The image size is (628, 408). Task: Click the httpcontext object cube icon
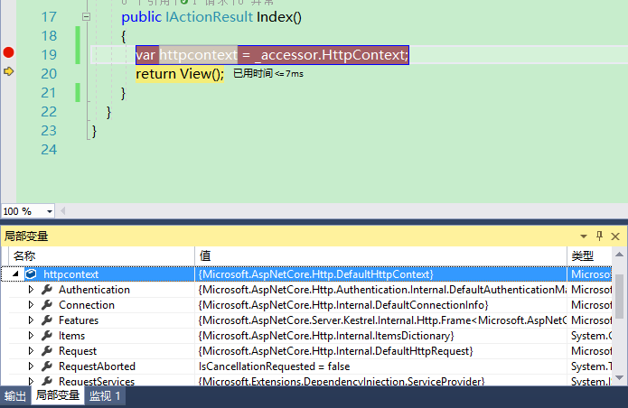point(31,274)
